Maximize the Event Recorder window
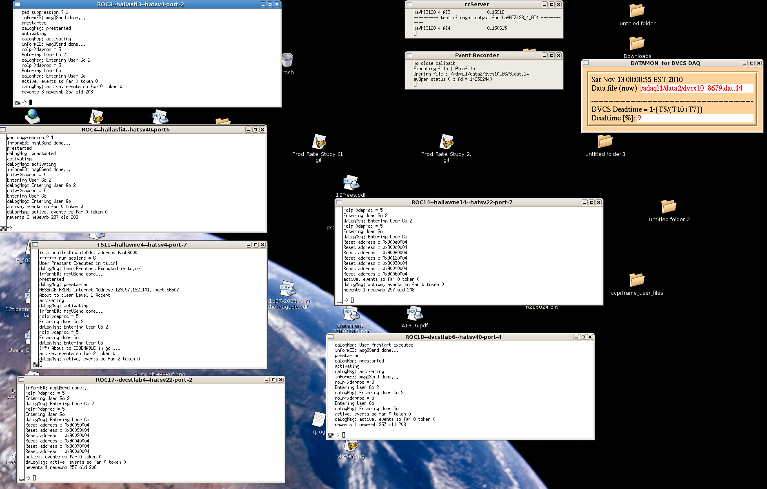The height and width of the screenshot is (489, 767). 551,55
